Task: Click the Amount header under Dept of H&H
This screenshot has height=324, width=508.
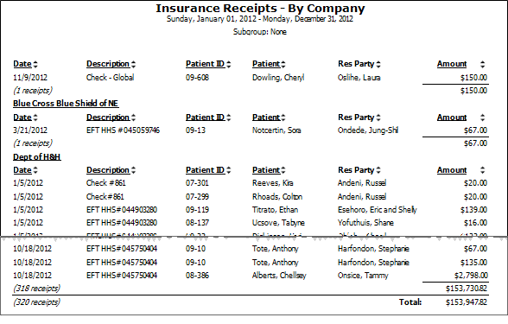Action: 452,170
